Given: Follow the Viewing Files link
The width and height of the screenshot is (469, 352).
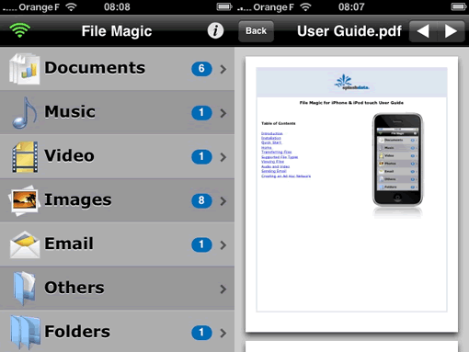Looking at the screenshot, I should pos(272,162).
